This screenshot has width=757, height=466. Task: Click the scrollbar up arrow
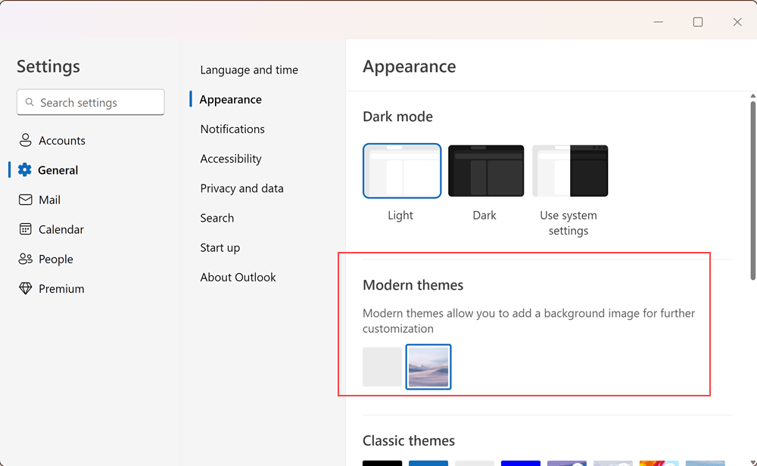tap(752, 95)
